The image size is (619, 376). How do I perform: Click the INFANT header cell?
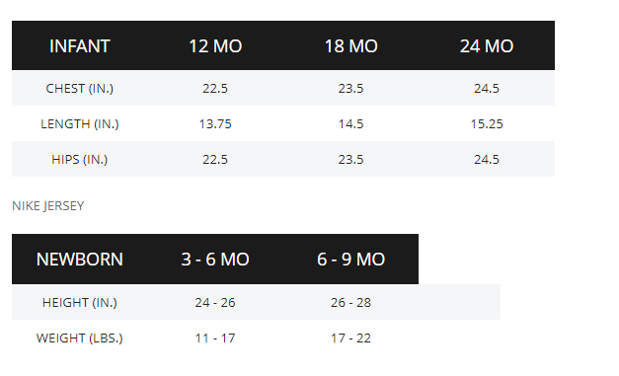(79, 46)
